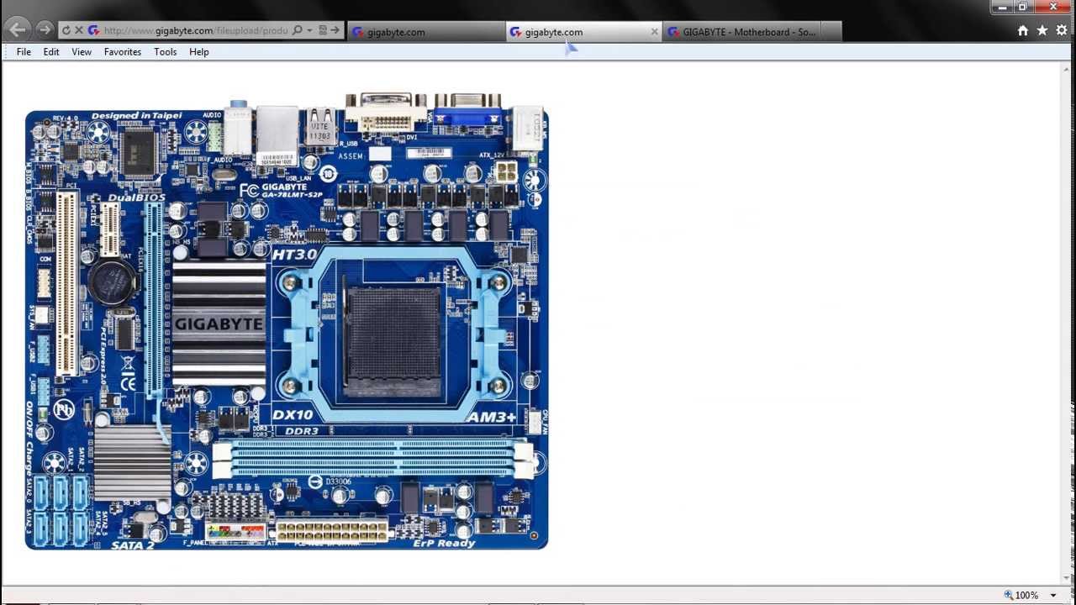Open the File menu
This screenshot has width=1076, height=605.
pos(24,52)
